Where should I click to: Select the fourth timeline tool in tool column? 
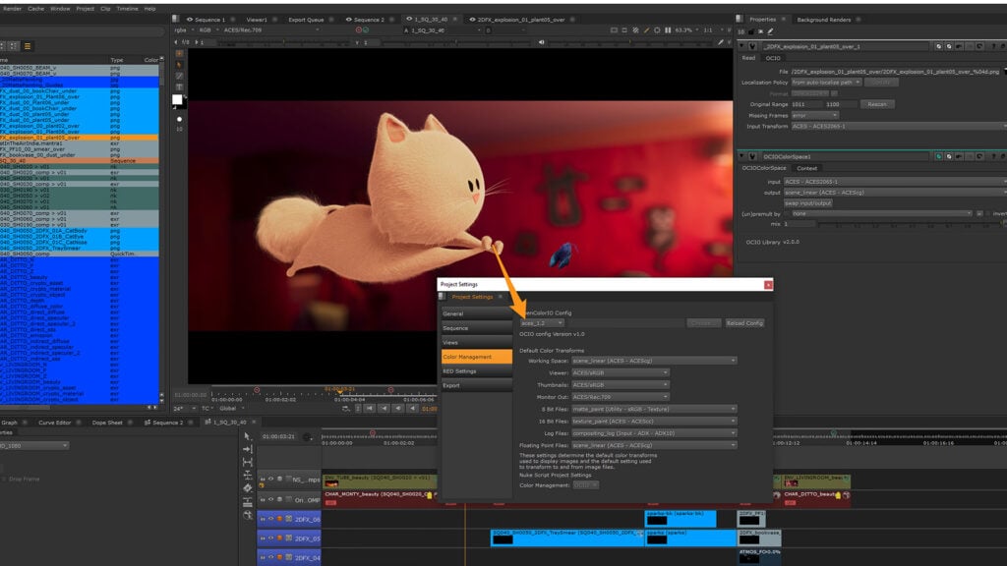(x=247, y=475)
